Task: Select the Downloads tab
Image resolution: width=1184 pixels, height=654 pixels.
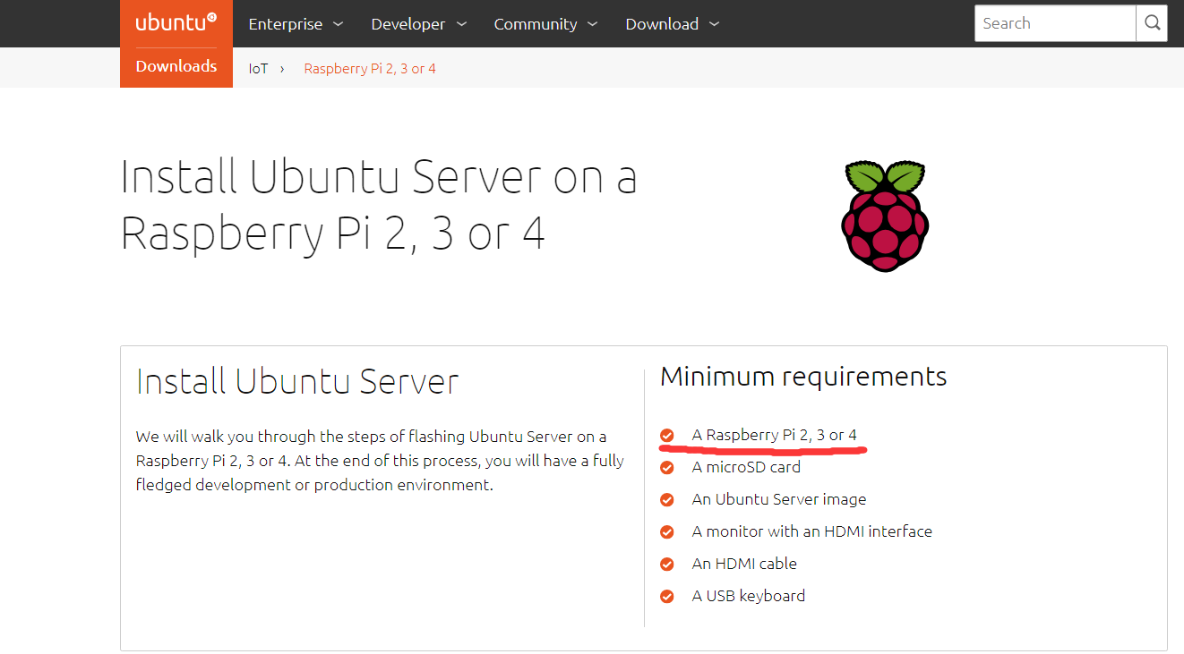Action: point(176,67)
